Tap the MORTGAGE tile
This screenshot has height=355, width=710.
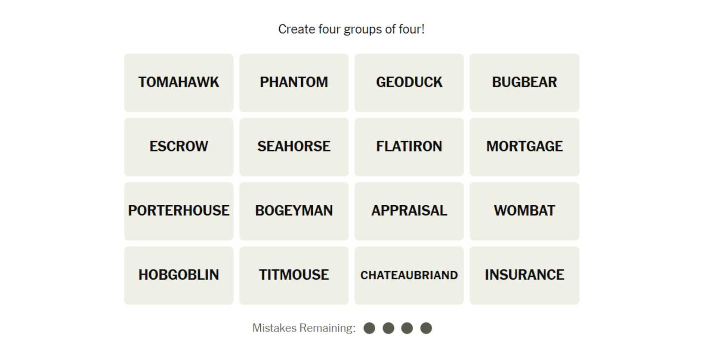(x=524, y=147)
